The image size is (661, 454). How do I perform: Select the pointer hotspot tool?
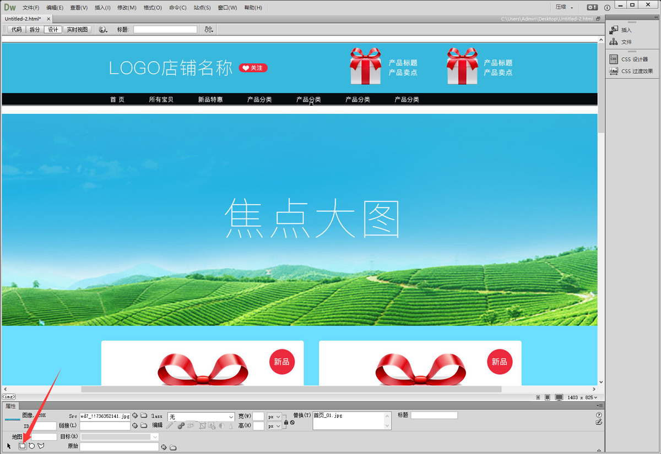click(x=9, y=446)
